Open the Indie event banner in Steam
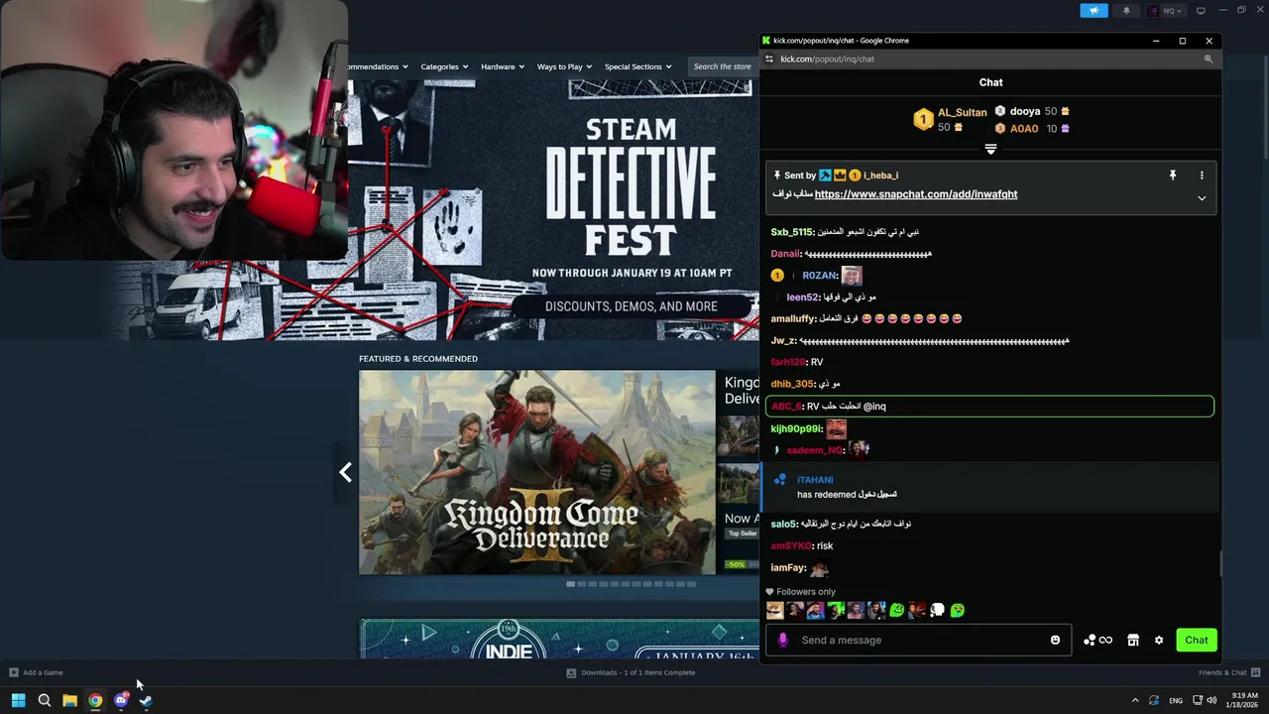The width and height of the screenshot is (1269, 714). 559,639
